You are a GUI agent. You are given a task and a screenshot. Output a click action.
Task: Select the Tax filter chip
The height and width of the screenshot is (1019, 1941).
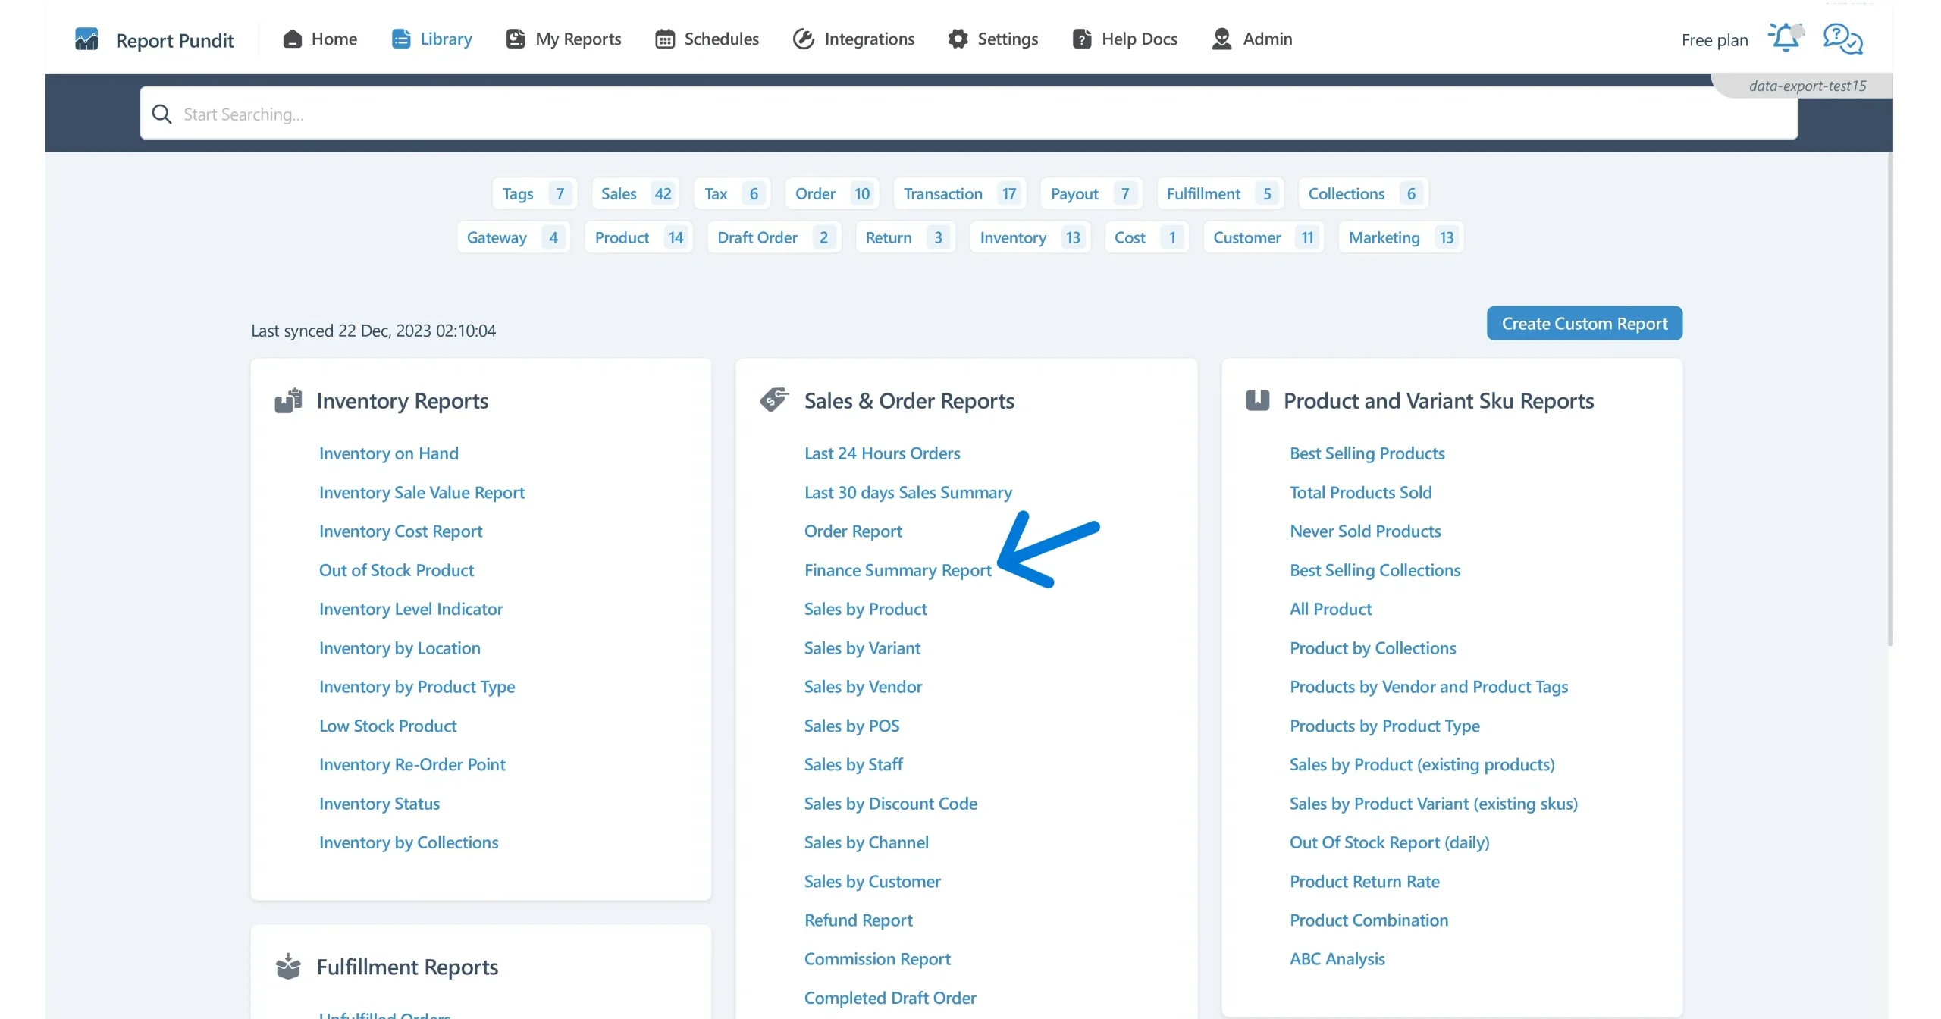(x=732, y=193)
